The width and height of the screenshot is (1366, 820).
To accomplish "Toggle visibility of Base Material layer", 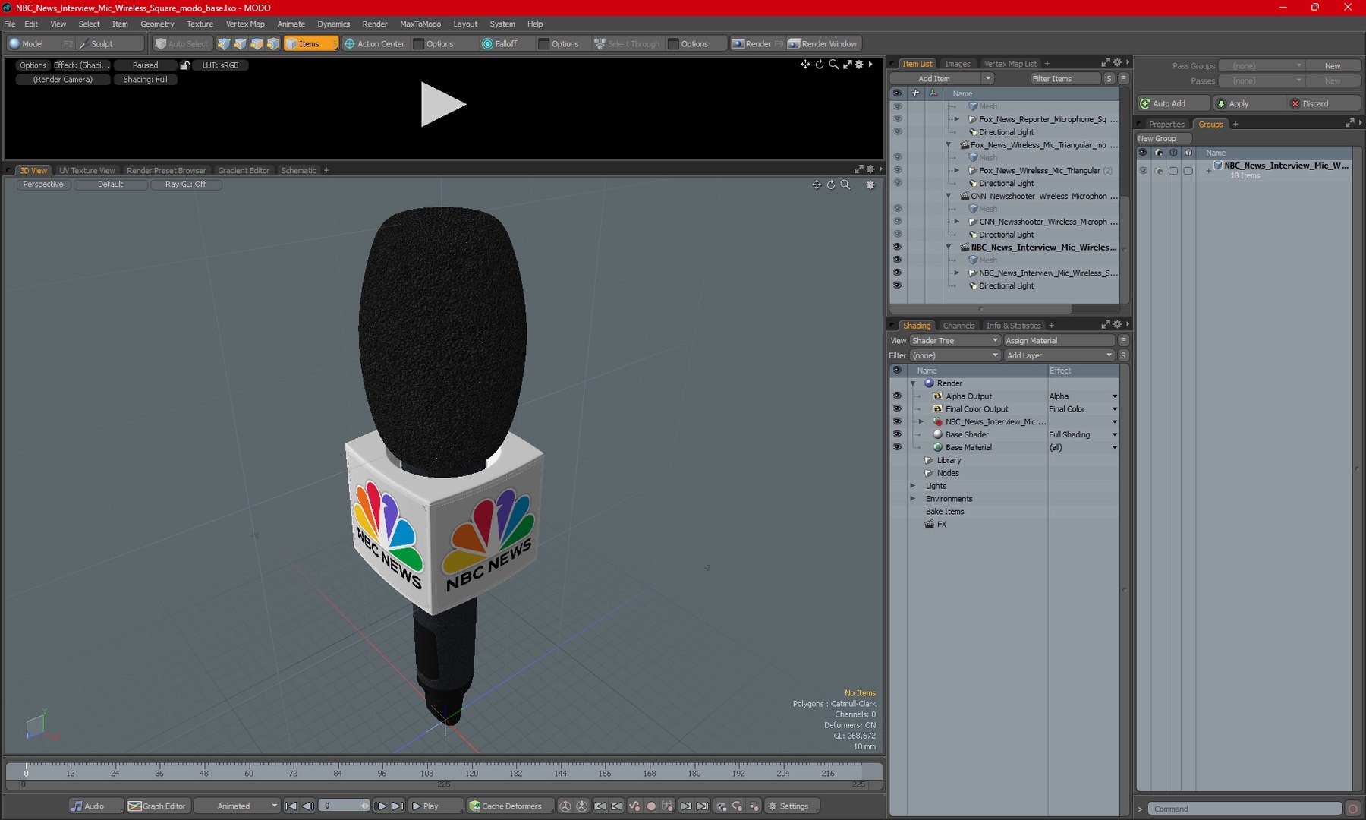I will point(897,448).
